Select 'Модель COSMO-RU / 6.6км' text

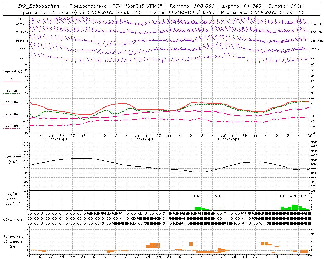click(x=183, y=12)
